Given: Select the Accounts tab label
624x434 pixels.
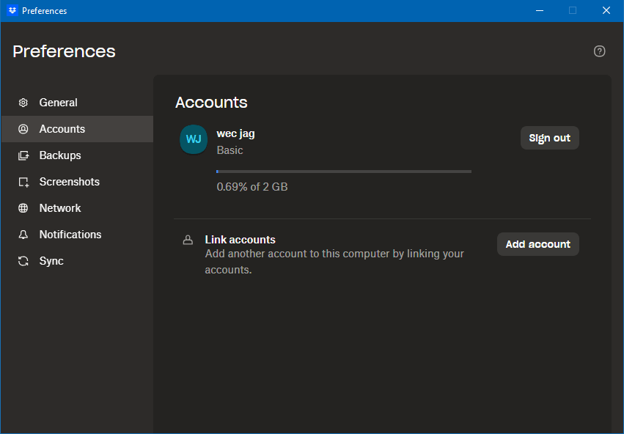Looking at the screenshot, I should tap(62, 129).
